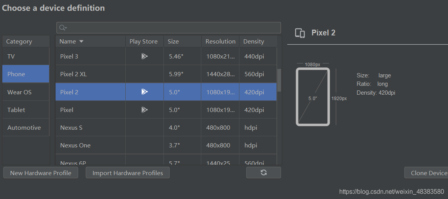Viewport: 448px width, 199px height.
Task: Click New Hardware Profile button
Action: (40, 173)
